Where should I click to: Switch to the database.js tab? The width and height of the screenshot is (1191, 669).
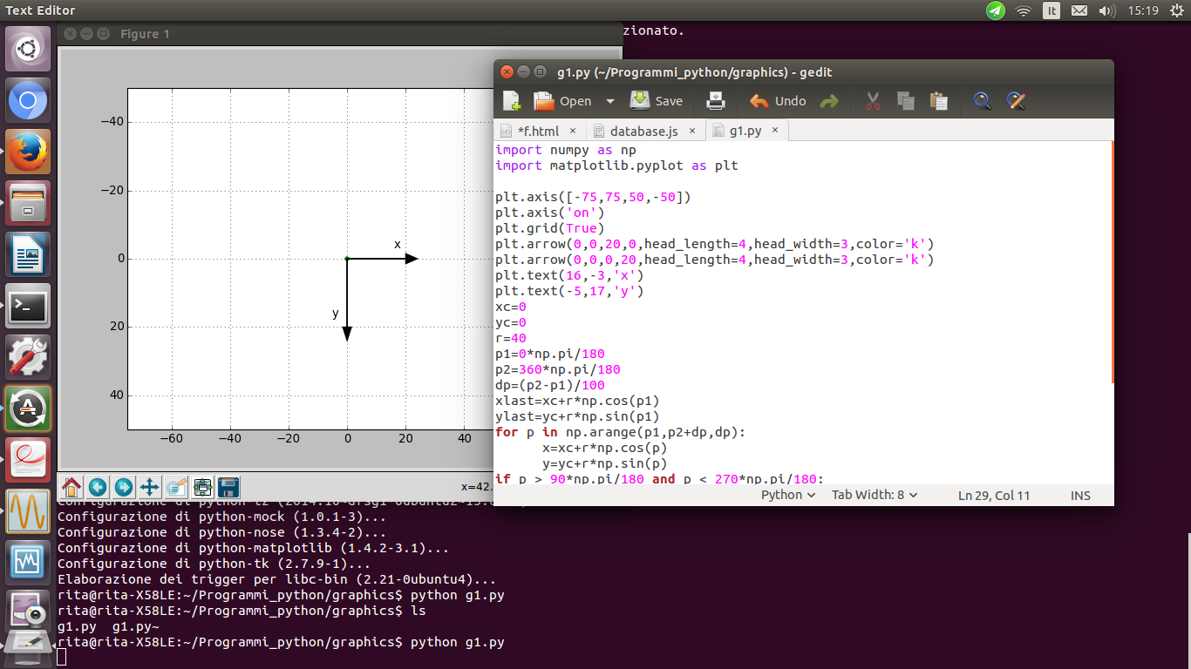click(x=645, y=131)
